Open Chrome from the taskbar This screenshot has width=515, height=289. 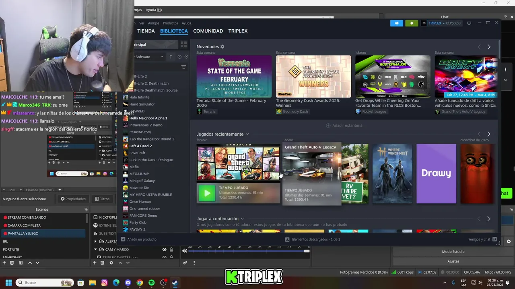coord(140,283)
